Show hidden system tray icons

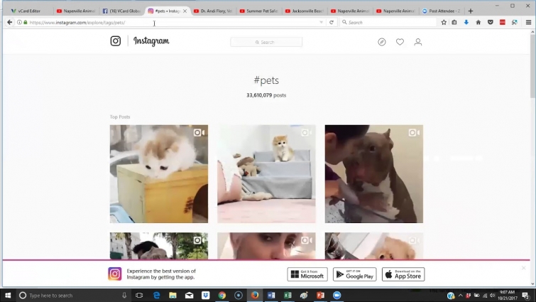coord(461,296)
